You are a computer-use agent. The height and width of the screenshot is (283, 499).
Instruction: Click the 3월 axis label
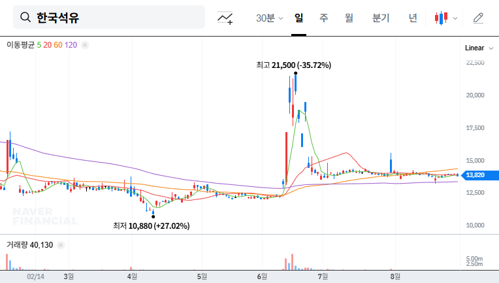69,276
